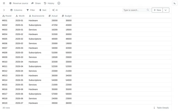
Task: Open the hamburger main menu
Action: [x=4, y=3]
